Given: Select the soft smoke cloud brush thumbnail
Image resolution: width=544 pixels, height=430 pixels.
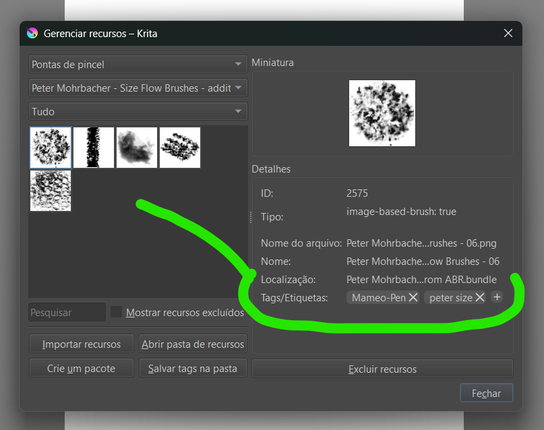Looking at the screenshot, I should point(137,148).
